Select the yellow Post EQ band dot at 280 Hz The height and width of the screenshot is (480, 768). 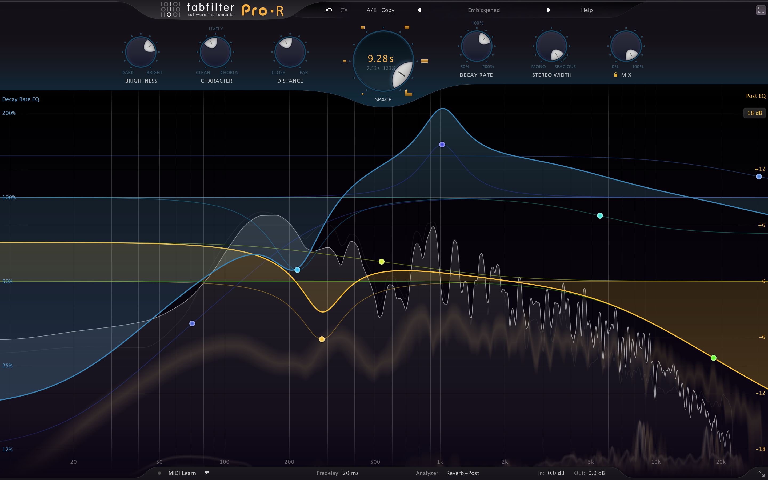pos(322,339)
